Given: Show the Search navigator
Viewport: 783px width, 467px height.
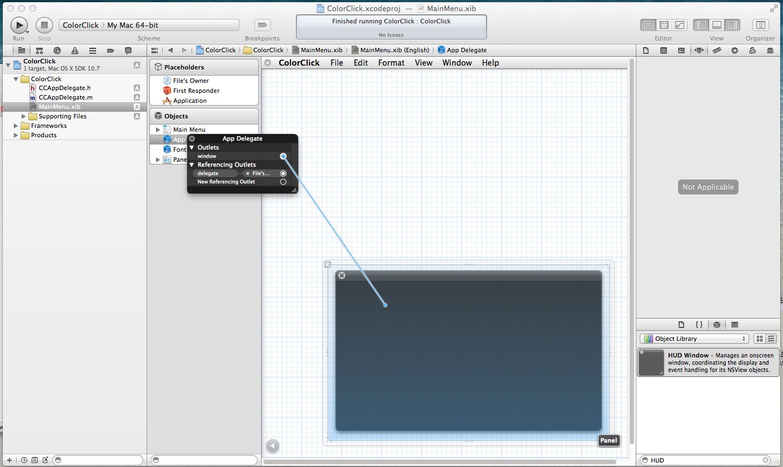Looking at the screenshot, I should click(57, 50).
